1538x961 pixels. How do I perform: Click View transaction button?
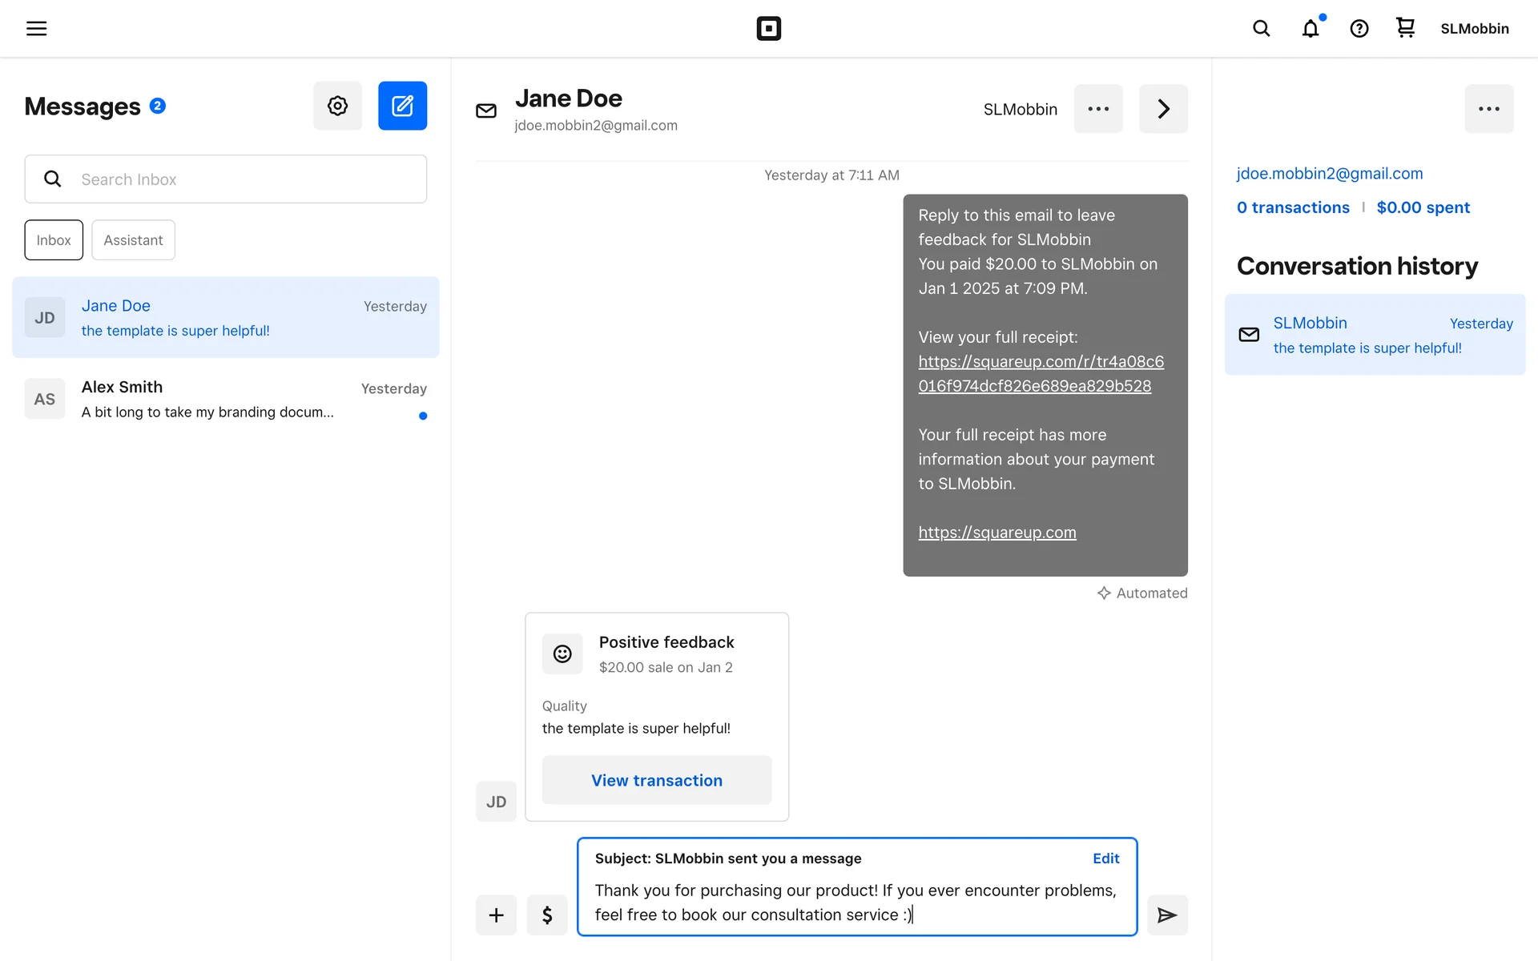(x=656, y=780)
